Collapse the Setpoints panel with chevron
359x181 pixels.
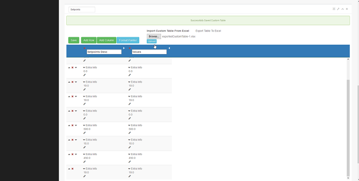[342, 9]
